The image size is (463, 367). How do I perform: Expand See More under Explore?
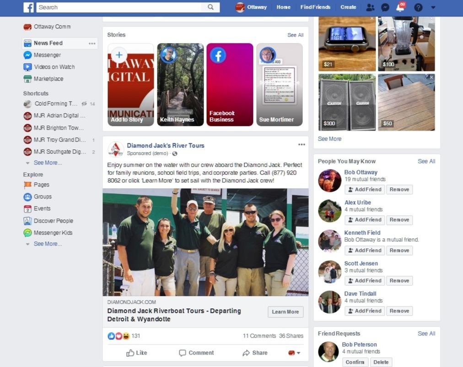(48, 244)
